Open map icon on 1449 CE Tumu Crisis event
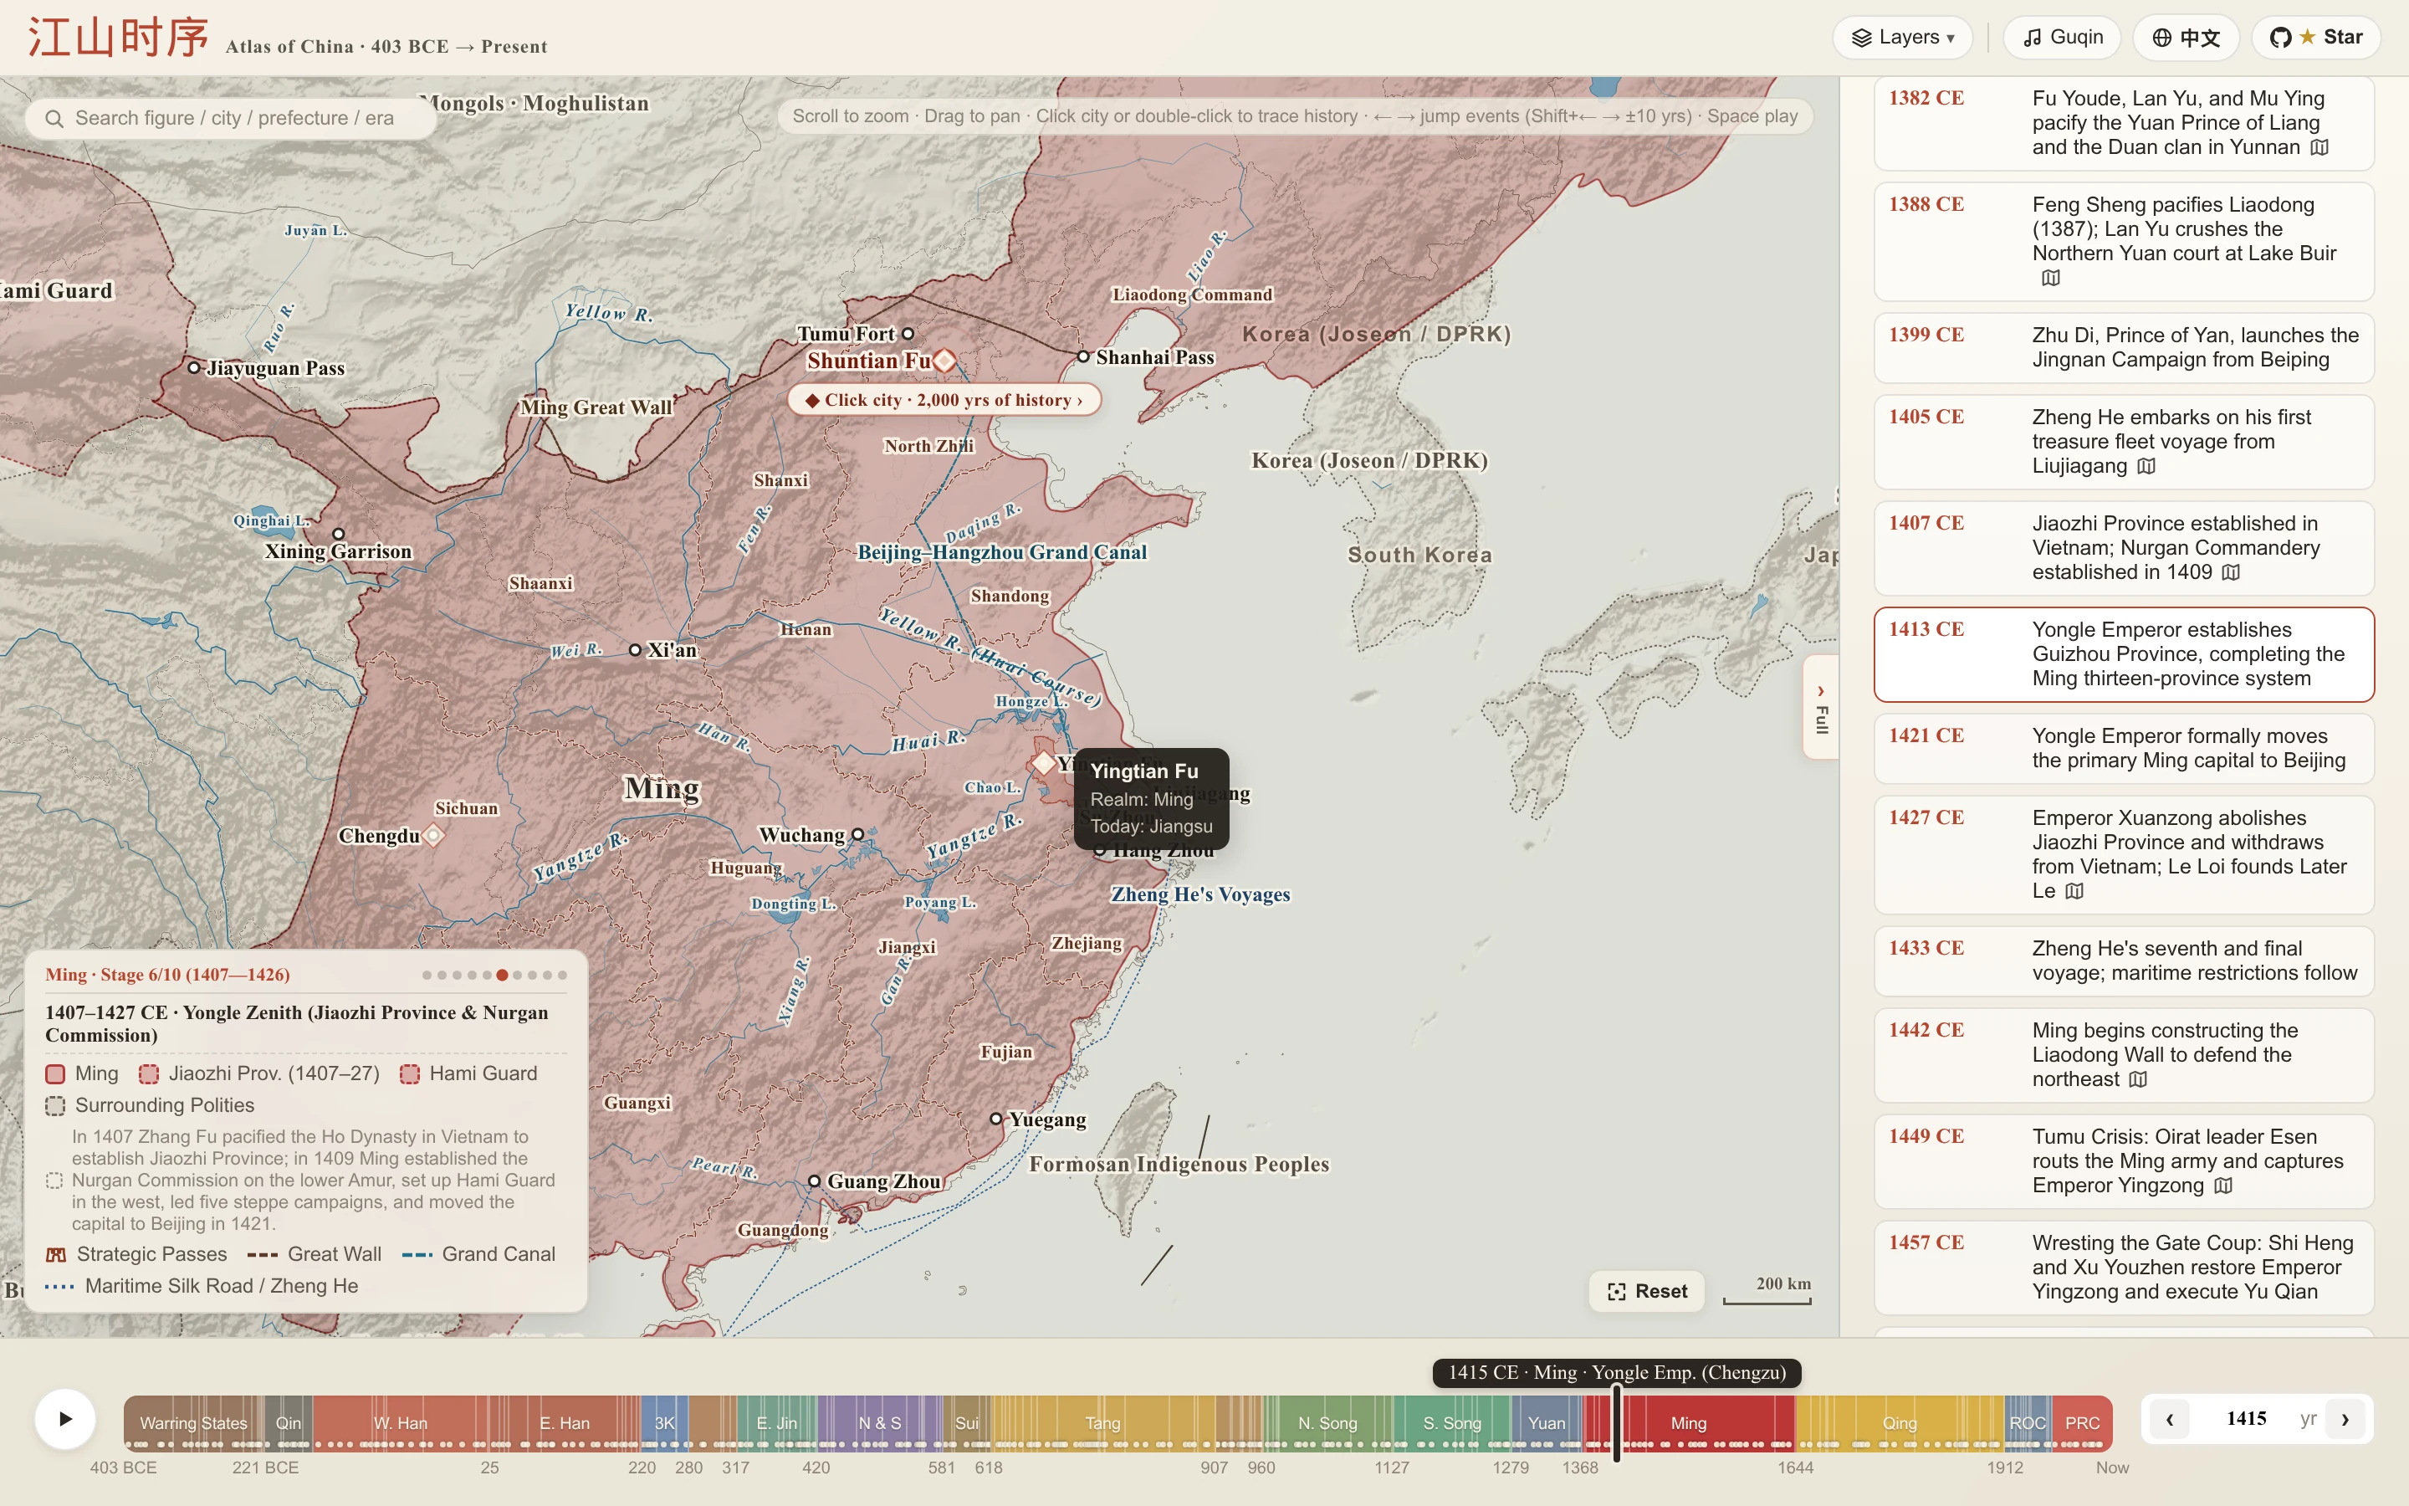This screenshot has width=2409, height=1506. pos(2222,1186)
